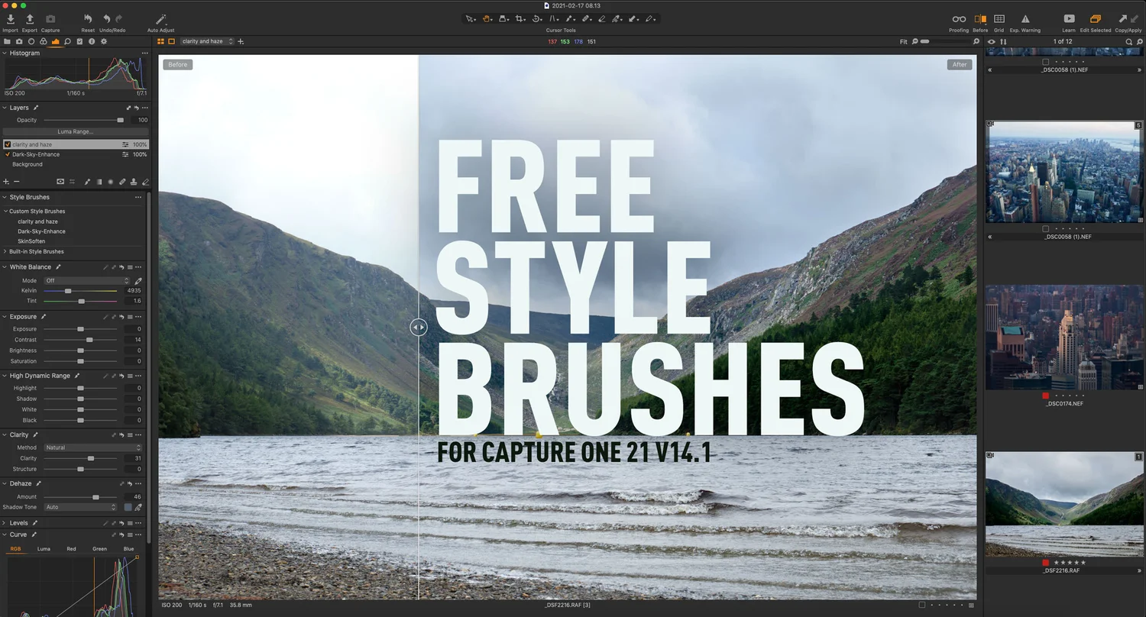Screen dimensions: 1146x617
Task: Click the Import icon in toolbar
Action: tap(10, 19)
